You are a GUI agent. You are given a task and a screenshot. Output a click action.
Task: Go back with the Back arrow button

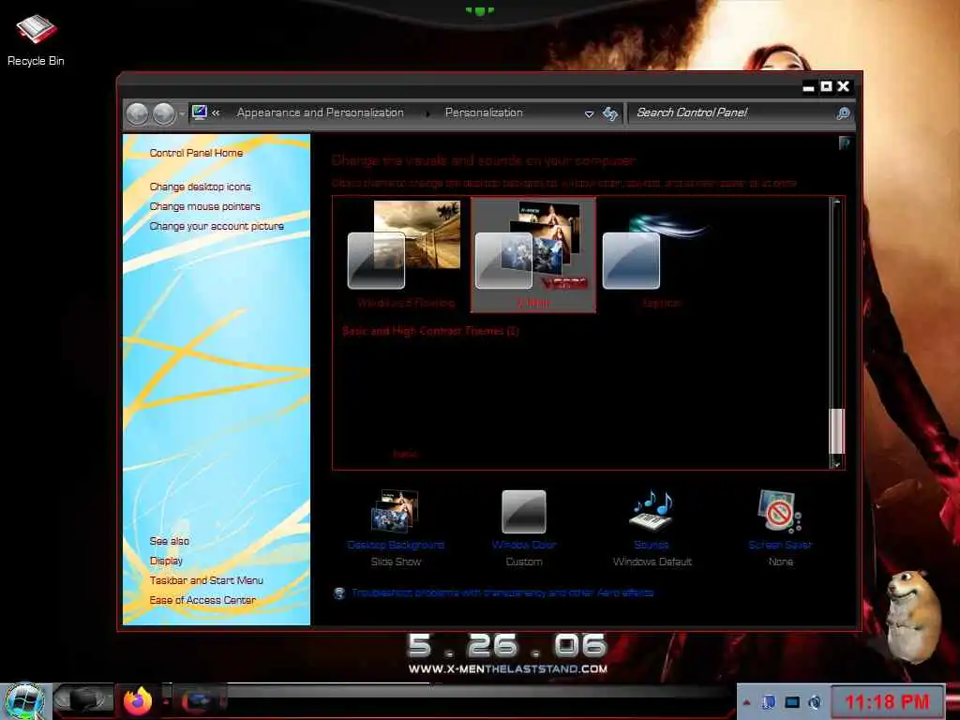point(137,113)
